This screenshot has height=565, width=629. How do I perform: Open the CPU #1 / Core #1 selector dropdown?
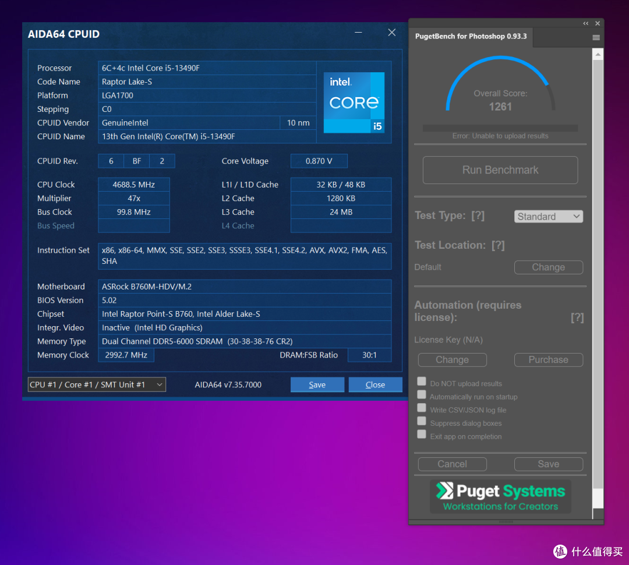[x=97, y=384]
